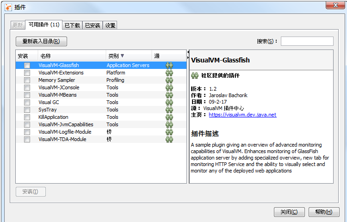Expand the details pane with right splitter arrow
This screenshot has height=222, width=347.
tap(188, 57)
